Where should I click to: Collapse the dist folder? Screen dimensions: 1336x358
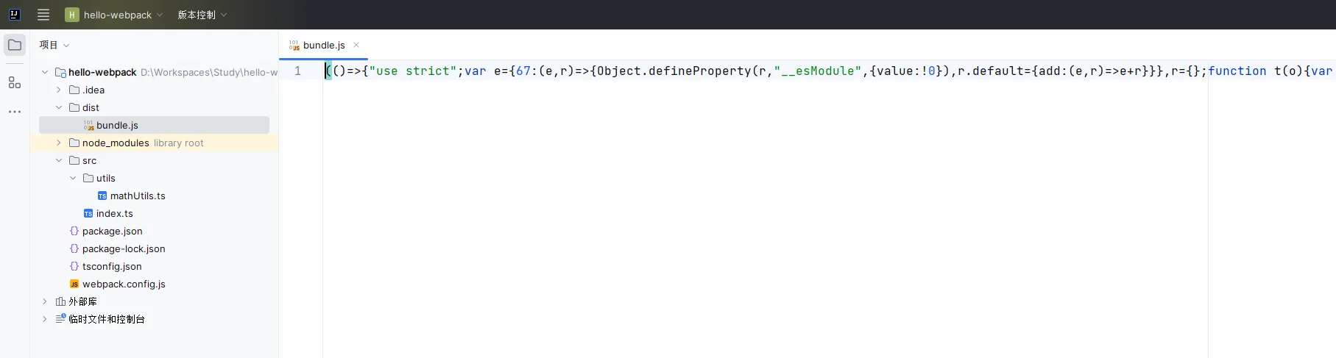click(59, 107)
